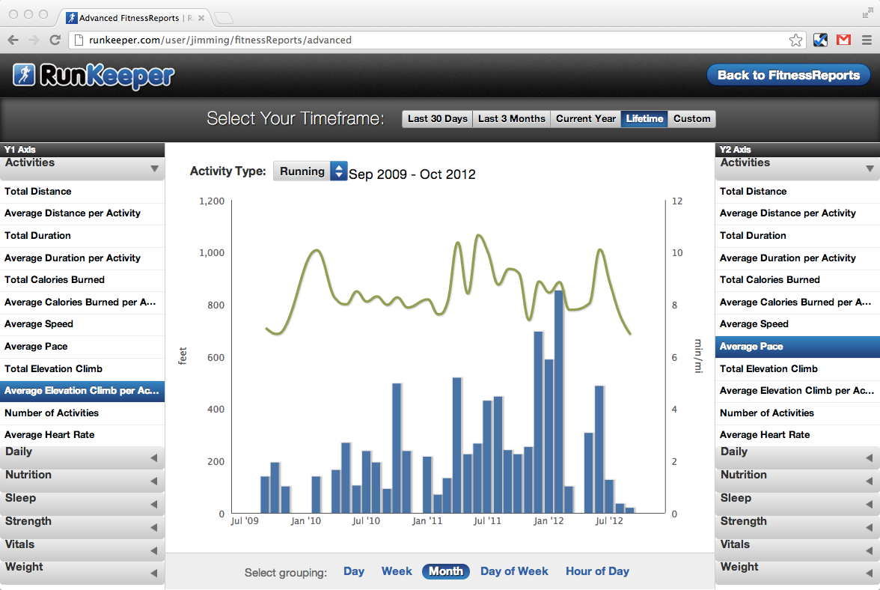Choose the Custom timeframe option
This screenshot has width=880, height=590.
point(691,118)
